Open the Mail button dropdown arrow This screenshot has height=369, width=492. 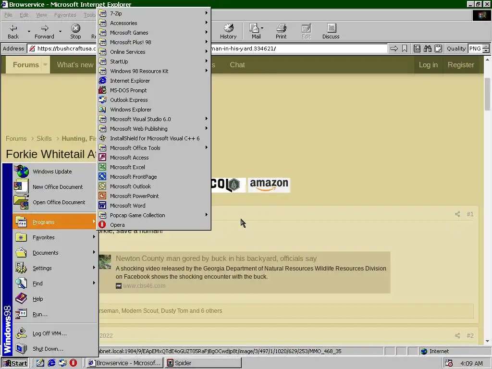click(x=262, y=28)
